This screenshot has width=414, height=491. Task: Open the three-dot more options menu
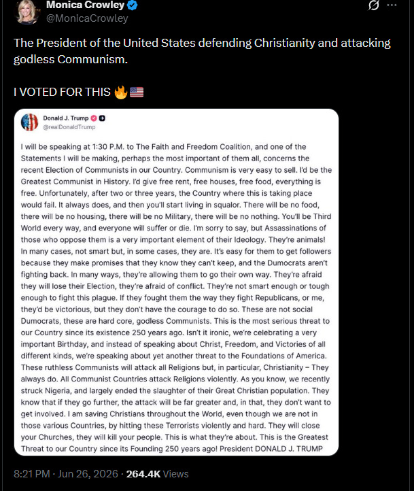pos(392,5)
